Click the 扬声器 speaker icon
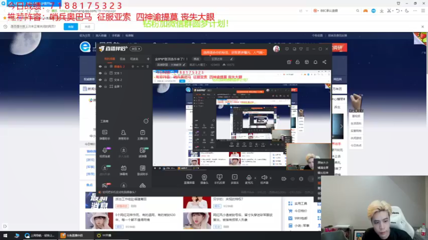Screen dimensions: 428x240 pyautogui.click(x=264, y=179)
